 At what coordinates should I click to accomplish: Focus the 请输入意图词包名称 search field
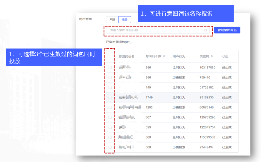[x=155, y=30]
